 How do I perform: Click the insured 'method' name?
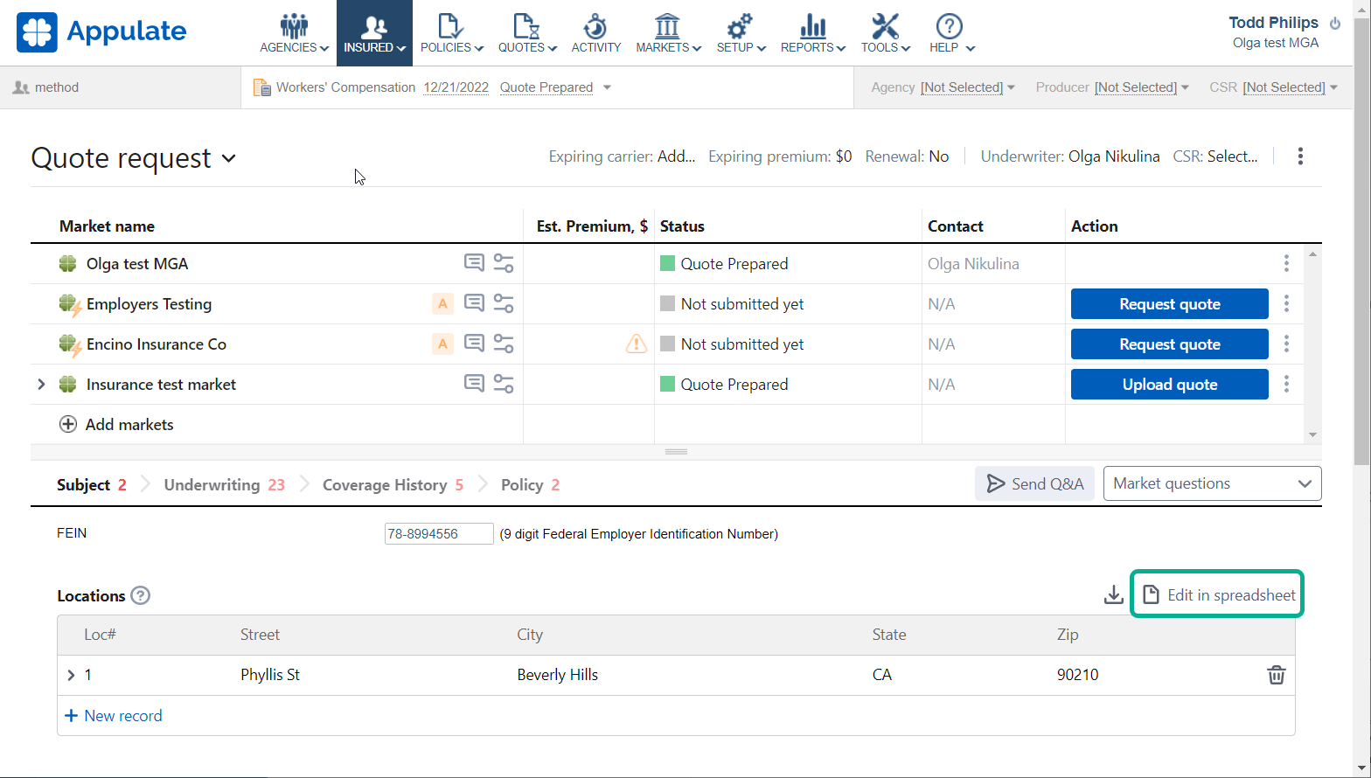[x=57, y=87]
